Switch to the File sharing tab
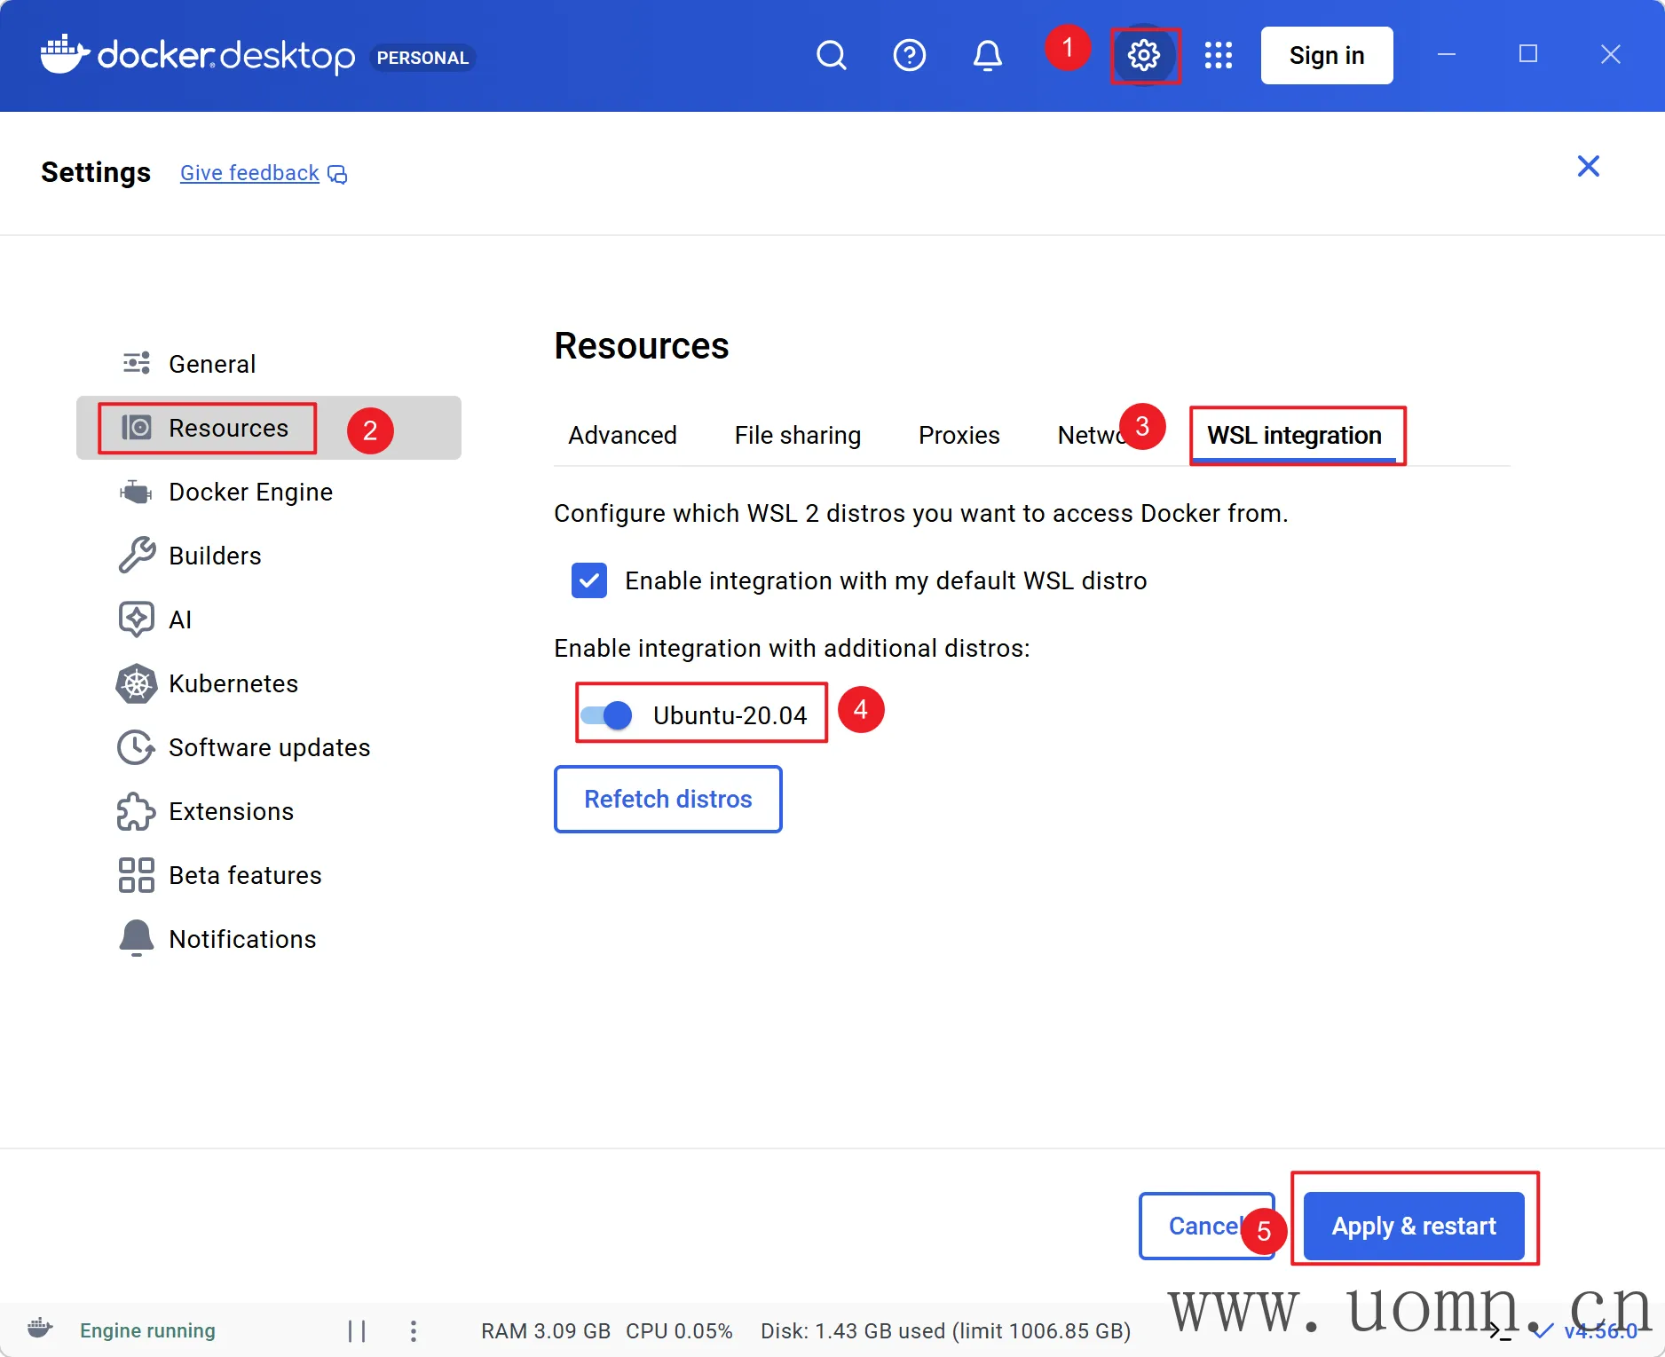 pos(797,435)
